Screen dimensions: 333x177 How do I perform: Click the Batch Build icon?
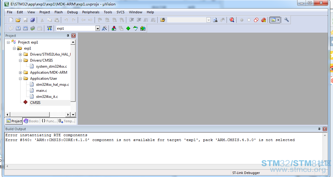coord(33,28)
